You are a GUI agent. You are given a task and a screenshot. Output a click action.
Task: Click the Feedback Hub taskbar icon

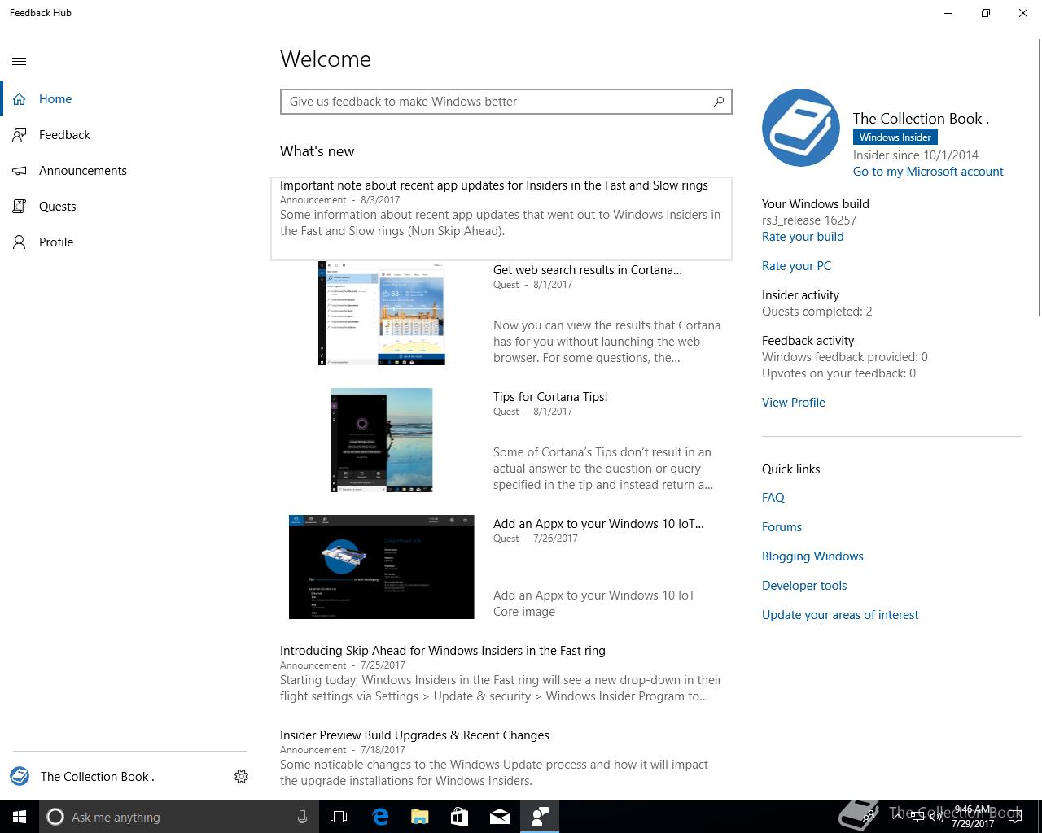click(x=540, y=817)
